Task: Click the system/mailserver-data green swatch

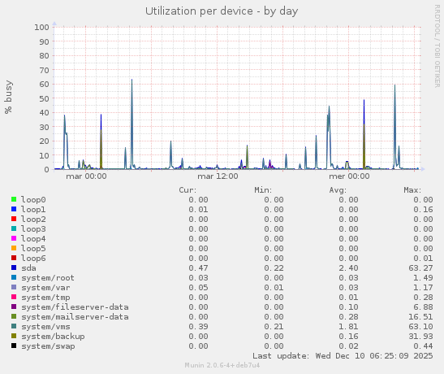Action: click(x=14, y=316)
